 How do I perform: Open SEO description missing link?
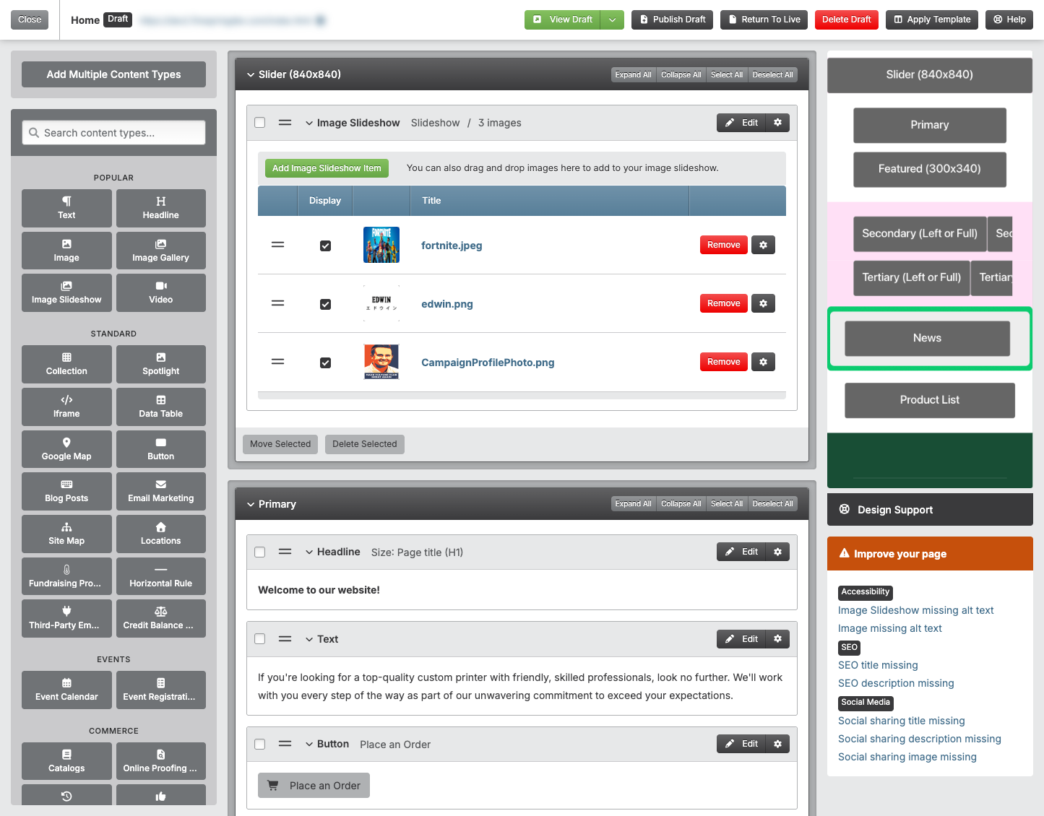(x=896, y=683)
